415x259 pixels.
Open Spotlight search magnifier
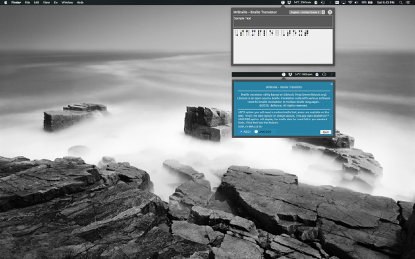400,2
